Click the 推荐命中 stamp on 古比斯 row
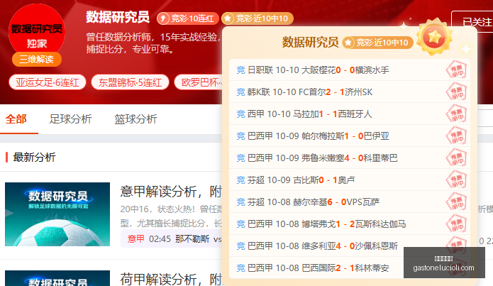493x286 pixels. [457, 180]
